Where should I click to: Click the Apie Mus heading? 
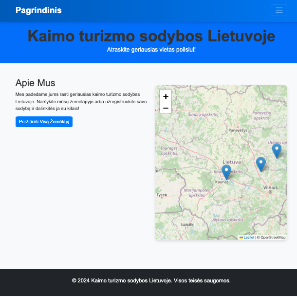36,83
